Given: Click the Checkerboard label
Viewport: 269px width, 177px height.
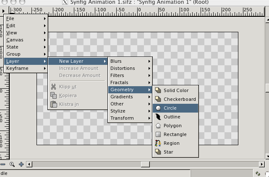Looking at the screenshot, I should click(180, 99).
